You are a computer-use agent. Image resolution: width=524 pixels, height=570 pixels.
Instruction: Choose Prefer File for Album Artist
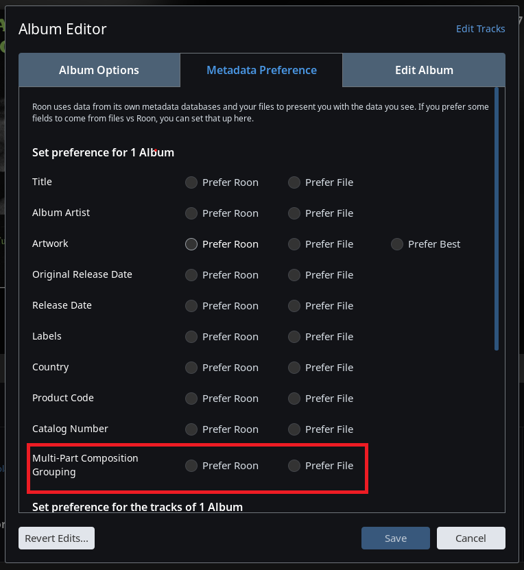click(294, 213)
